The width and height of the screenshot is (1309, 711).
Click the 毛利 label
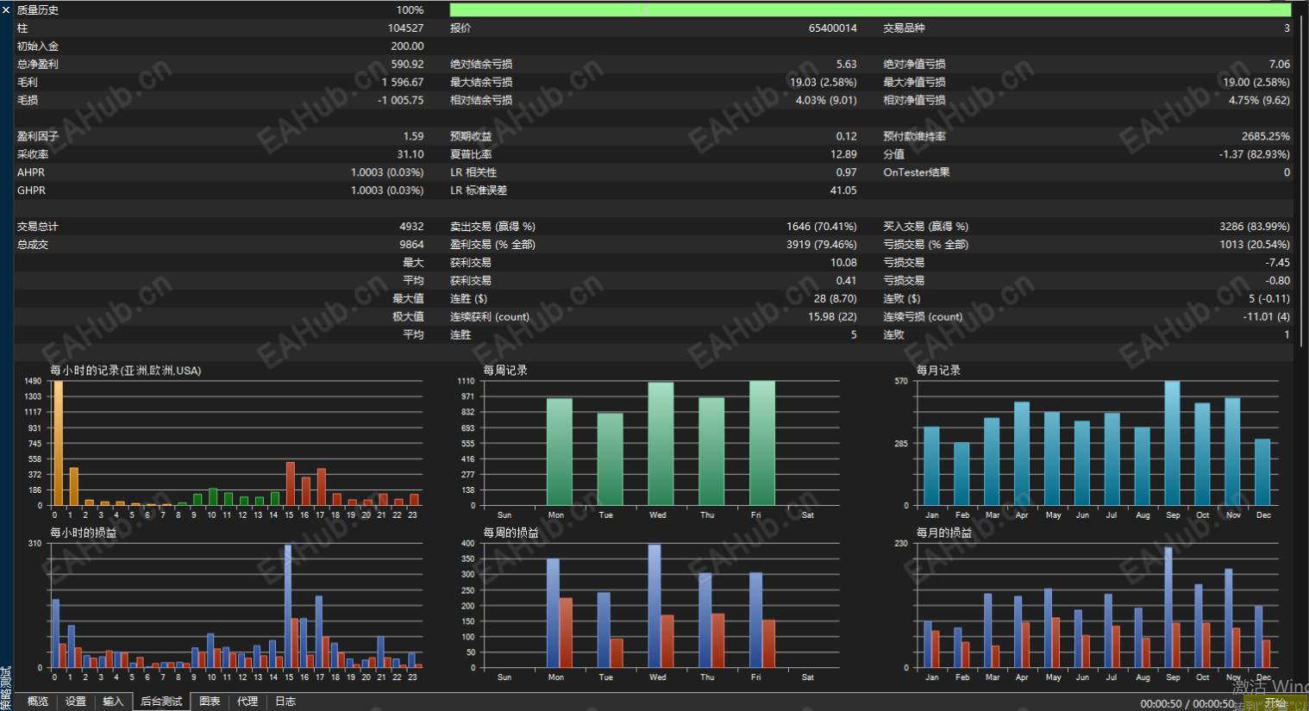pos(28,83)
